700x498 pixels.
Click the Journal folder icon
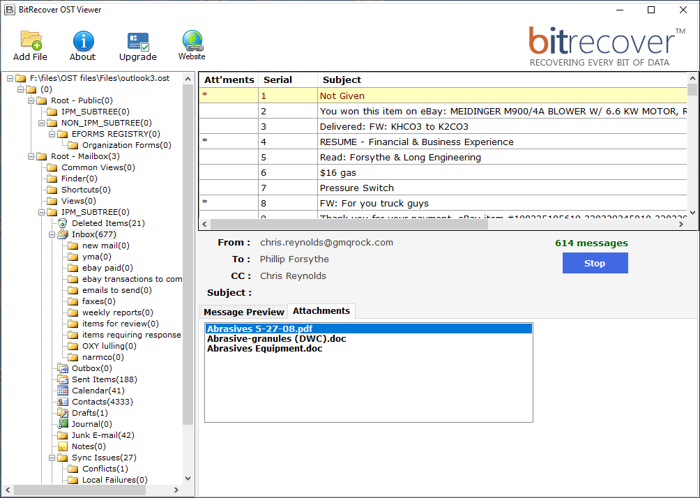[63, 424]
